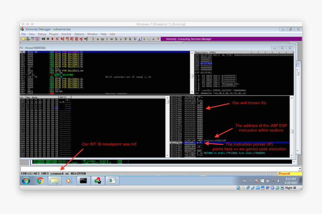
Task: Show Windows list via 'w' button
Action: [x=112, y=39]
